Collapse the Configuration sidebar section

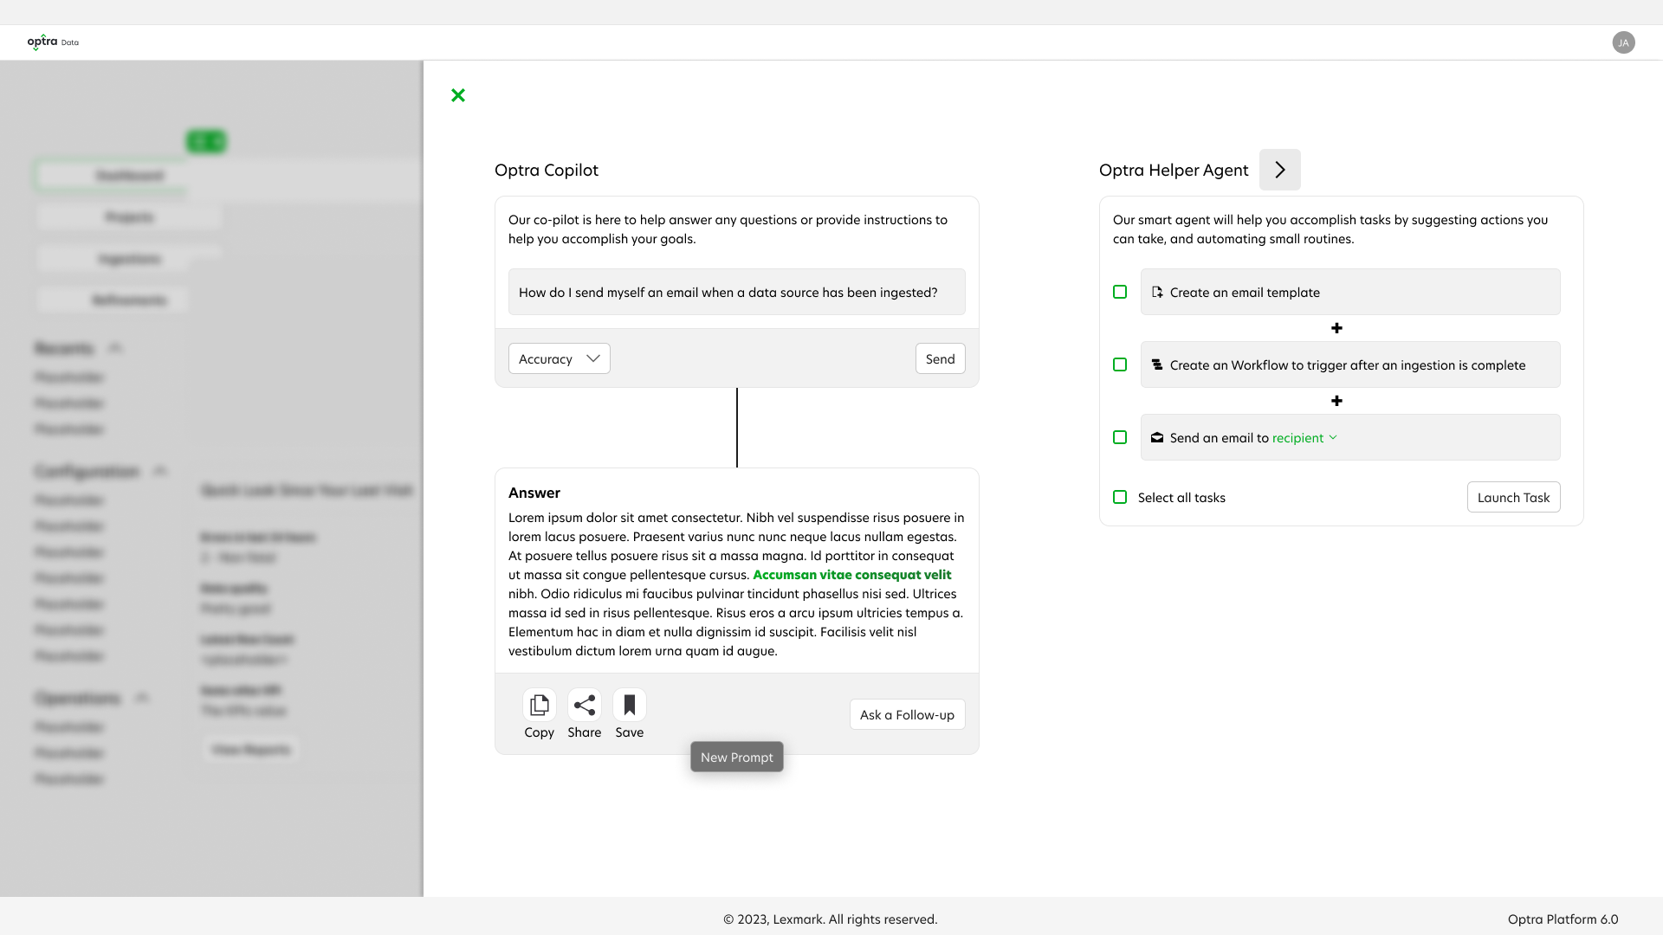pos(160,471)
